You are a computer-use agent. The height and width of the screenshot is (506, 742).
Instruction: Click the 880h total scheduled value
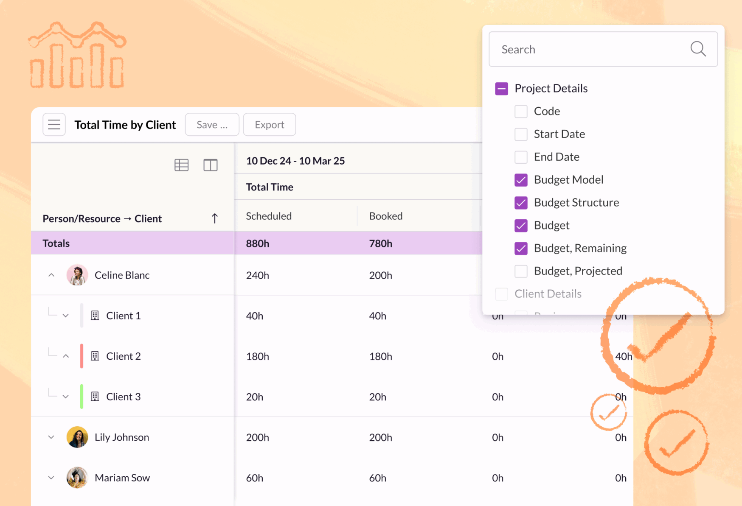[x=258, y=243]
